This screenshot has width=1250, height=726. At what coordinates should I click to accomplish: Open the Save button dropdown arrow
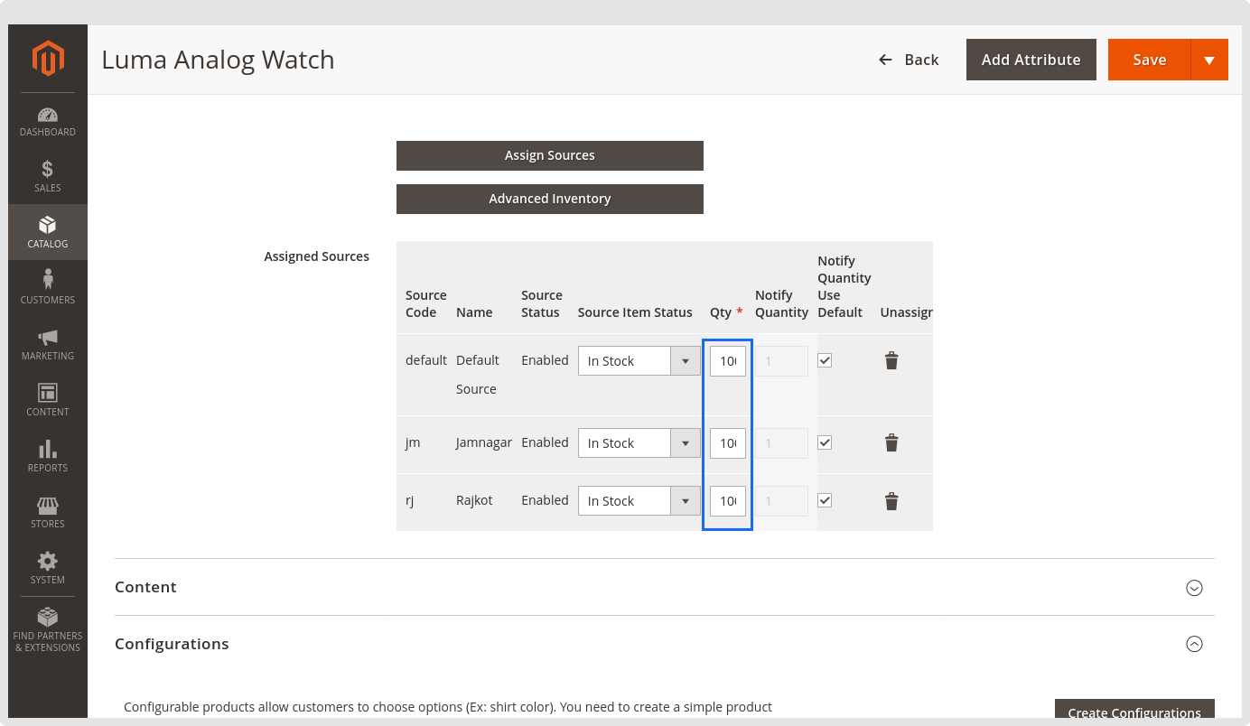click(x=1209, y=60)
